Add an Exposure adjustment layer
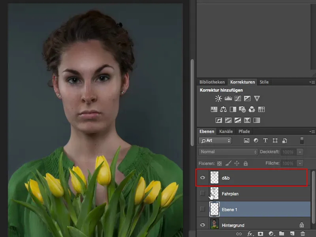Viewport: 316px width, 237px height. [x=247, y=98]
